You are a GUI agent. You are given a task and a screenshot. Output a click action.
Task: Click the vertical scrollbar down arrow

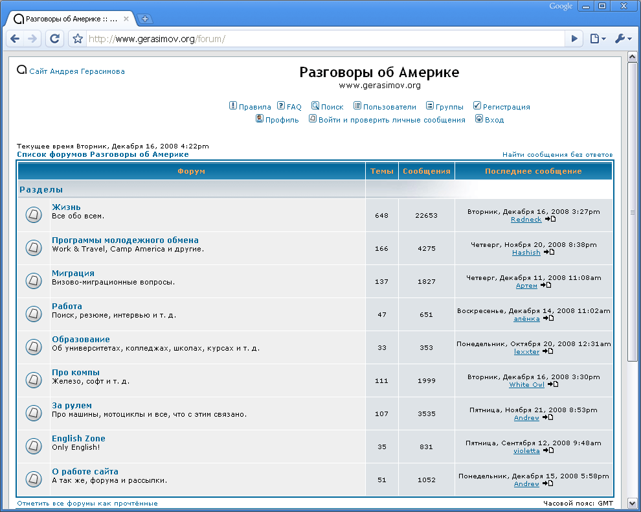(x=633, y=503)
